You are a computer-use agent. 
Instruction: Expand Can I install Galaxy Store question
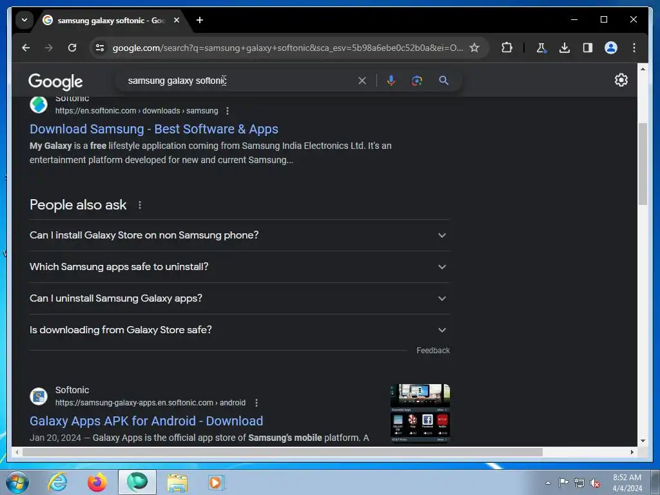pyautogui.click(x=240, y=235)
